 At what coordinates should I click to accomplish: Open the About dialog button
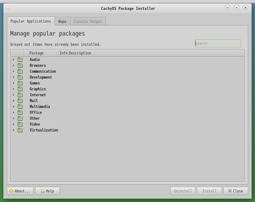tap(20, 191)
